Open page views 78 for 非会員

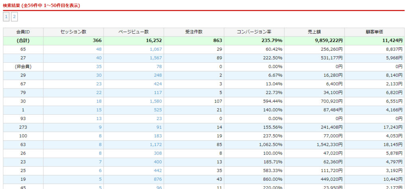pyautogui.click(x=159, y=67)
